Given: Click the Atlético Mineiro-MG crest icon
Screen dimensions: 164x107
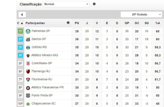Looking at the screenshot, I should (28, 55).
